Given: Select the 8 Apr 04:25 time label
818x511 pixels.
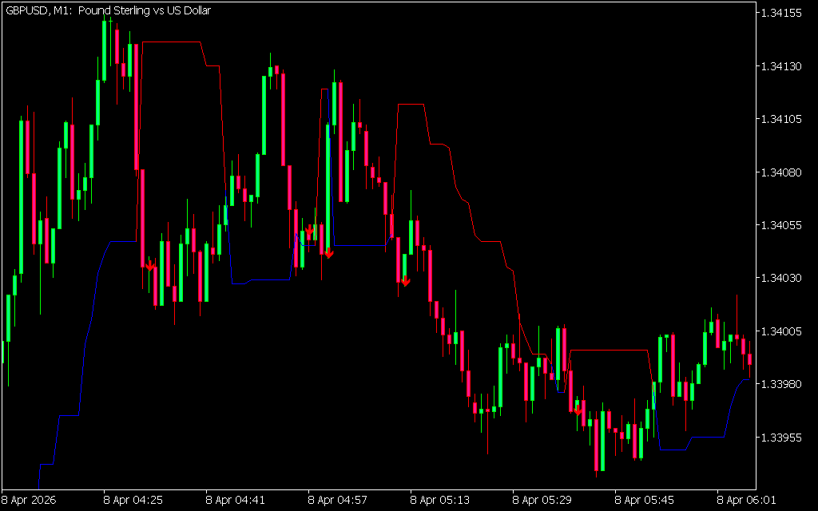Looking at the screenshot, I should click(133, 501).
